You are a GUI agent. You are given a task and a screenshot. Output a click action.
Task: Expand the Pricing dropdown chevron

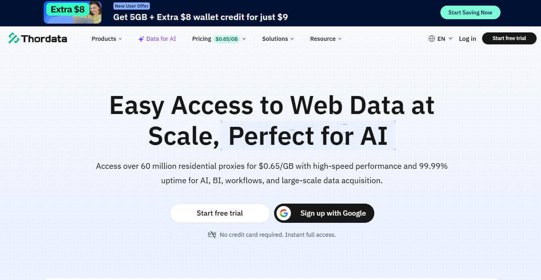244,39
